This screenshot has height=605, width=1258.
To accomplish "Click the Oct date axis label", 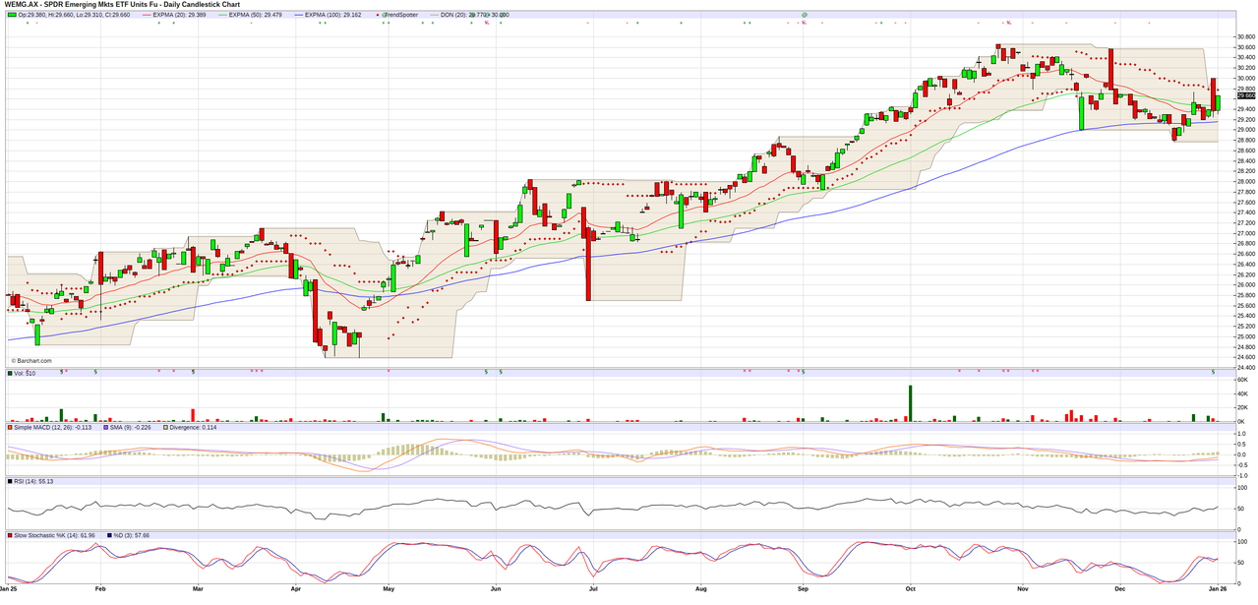I will [x=910, y=587].
